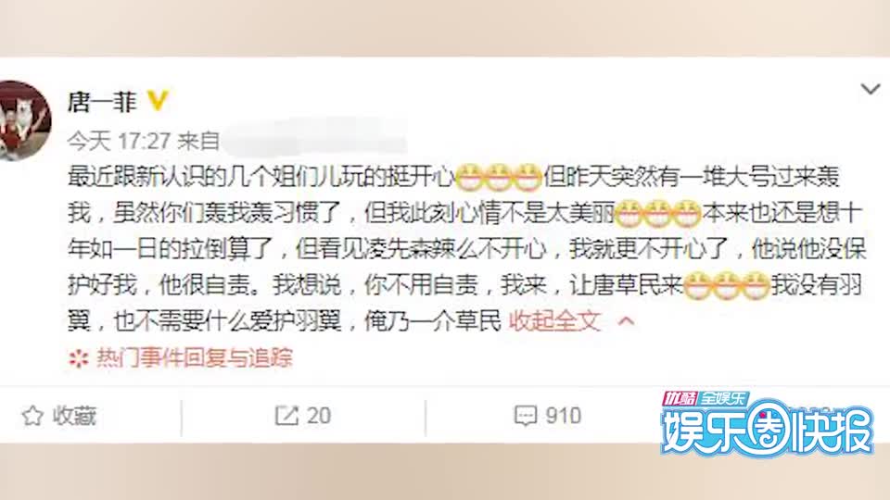
Task: Open the 唐一菲 username link
Action: [x=102, y=102]
